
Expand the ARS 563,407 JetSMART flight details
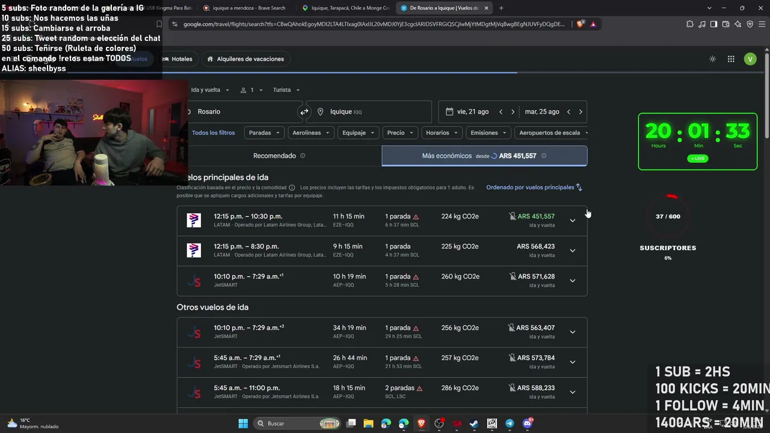tap(573, 332)
